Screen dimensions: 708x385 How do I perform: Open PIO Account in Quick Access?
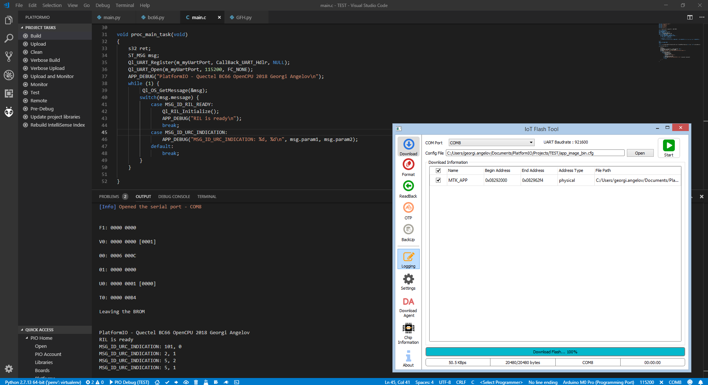[x=48, y=354]
